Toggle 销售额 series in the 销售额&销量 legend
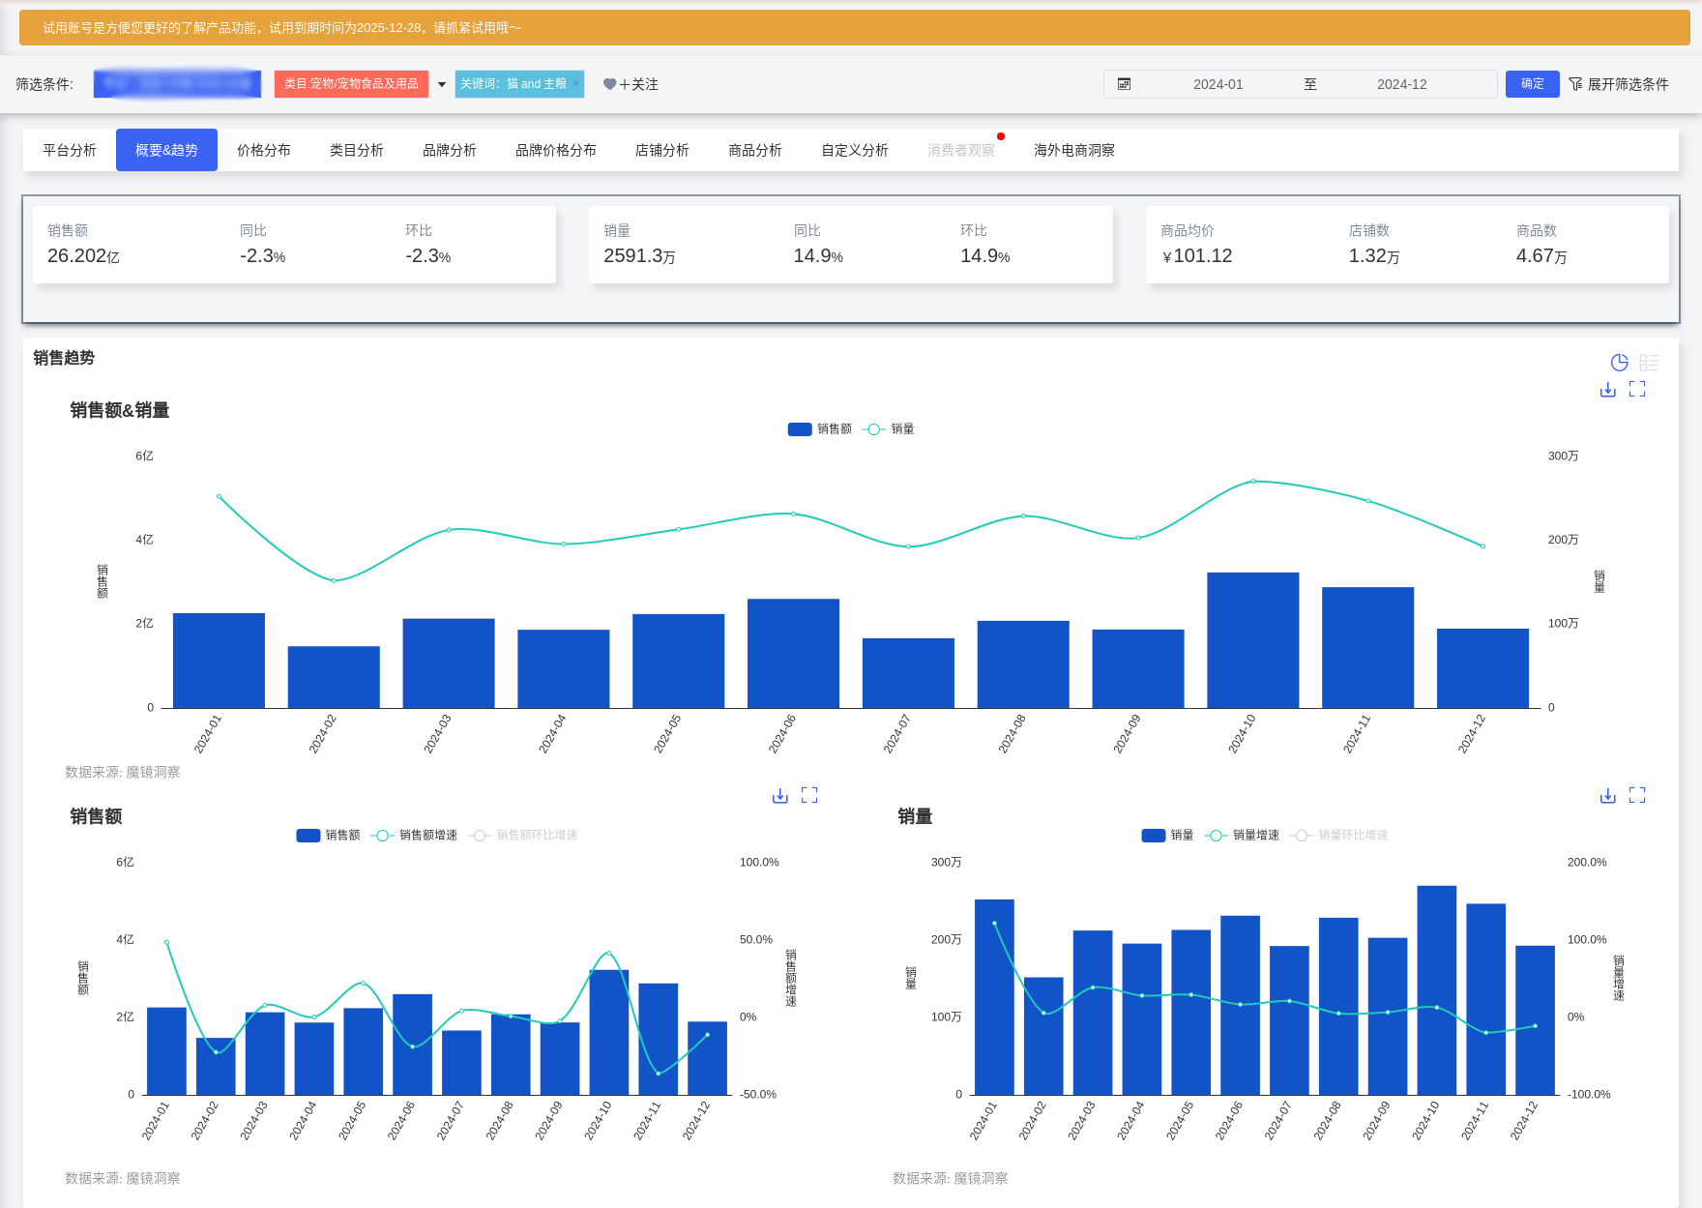 click(819, 429)
